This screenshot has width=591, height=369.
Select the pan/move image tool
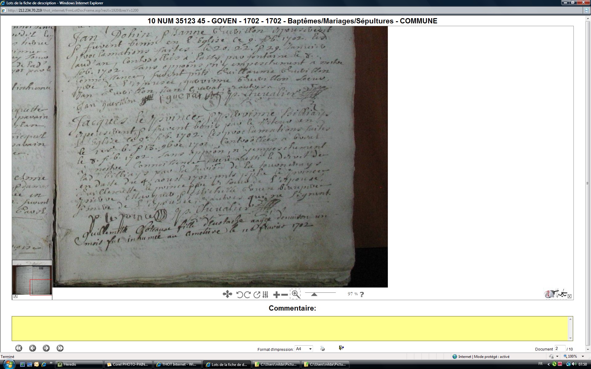pyautogui.click(x=227, y=294)
